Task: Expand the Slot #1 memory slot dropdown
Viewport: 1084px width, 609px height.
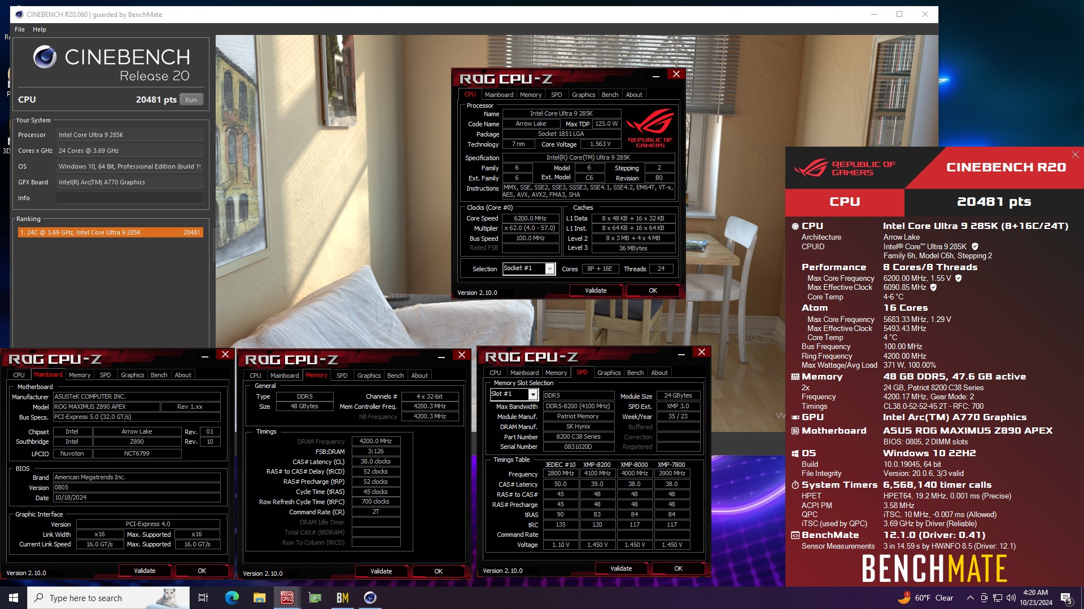Action: click(x=532, y=395)
